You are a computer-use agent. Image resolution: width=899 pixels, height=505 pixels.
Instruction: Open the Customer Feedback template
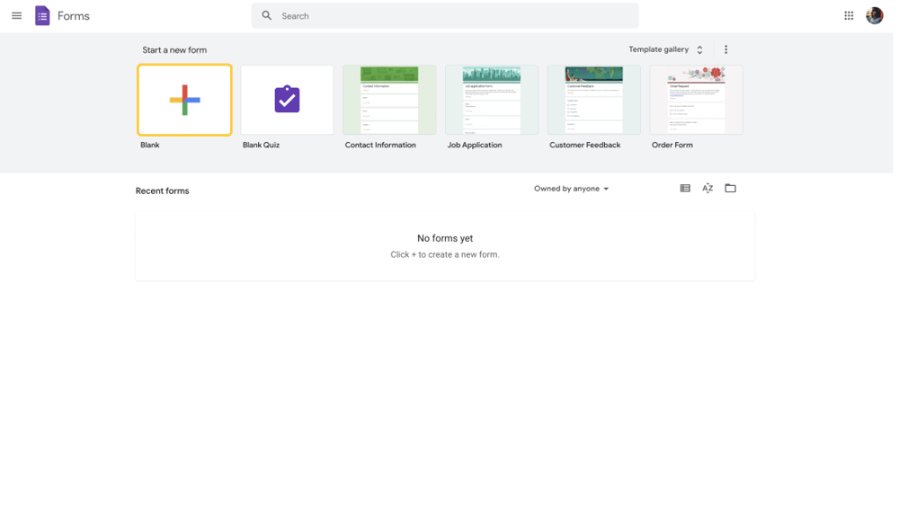coord(594,100)
